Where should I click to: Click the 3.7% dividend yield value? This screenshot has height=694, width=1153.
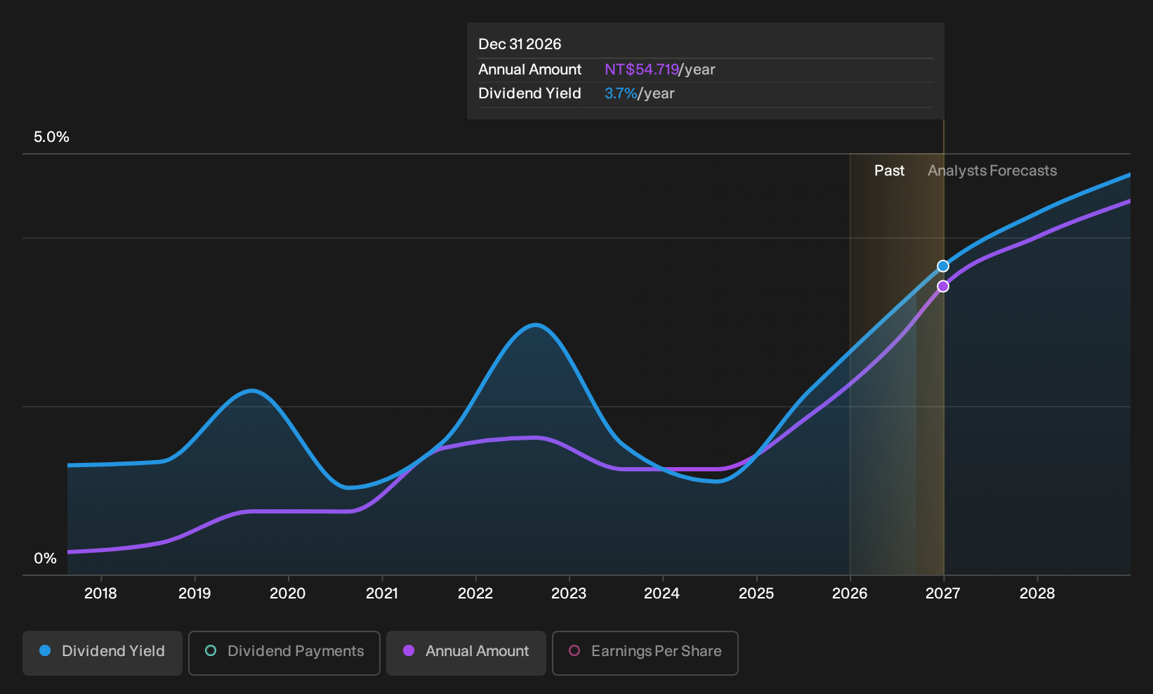621,93
